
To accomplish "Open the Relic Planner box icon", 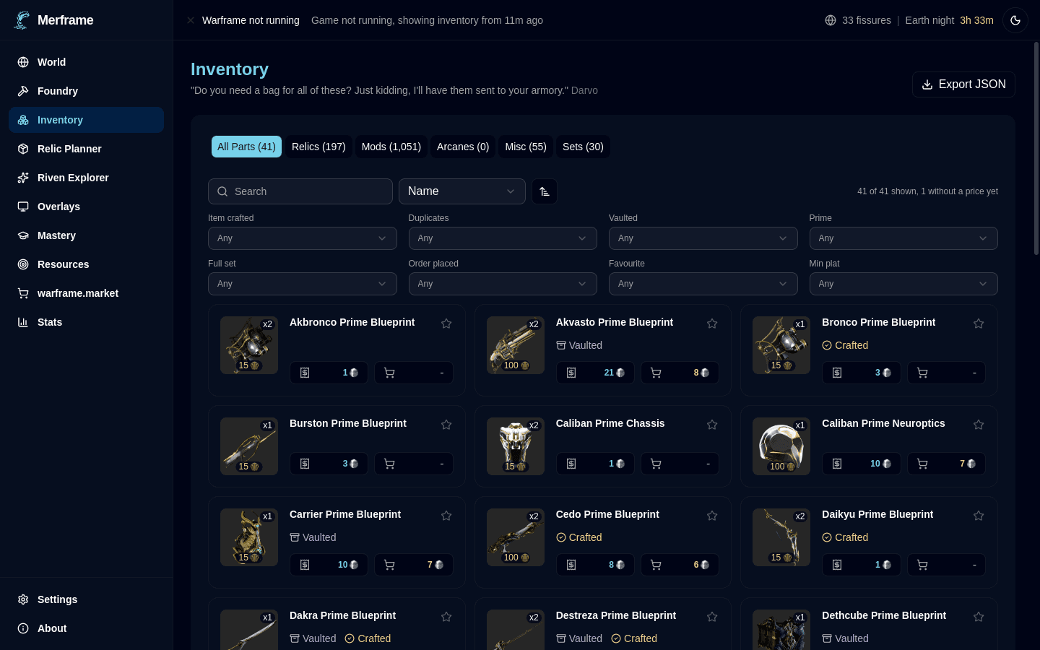I will click(x=23, y=149).
